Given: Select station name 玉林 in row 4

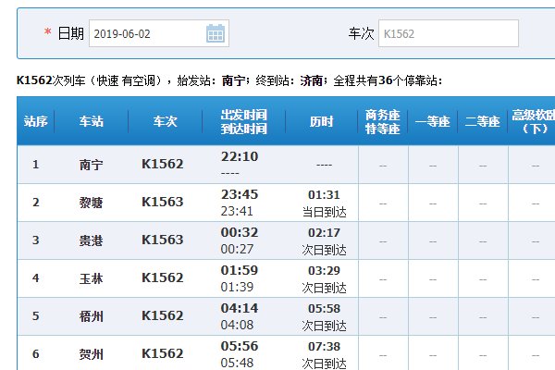Looking at the screenshot, I should (92, 278).
